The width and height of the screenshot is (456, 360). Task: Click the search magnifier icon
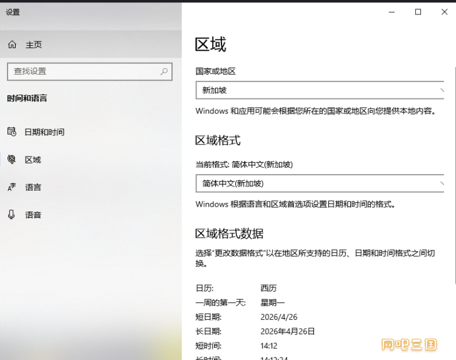point(164,71)
